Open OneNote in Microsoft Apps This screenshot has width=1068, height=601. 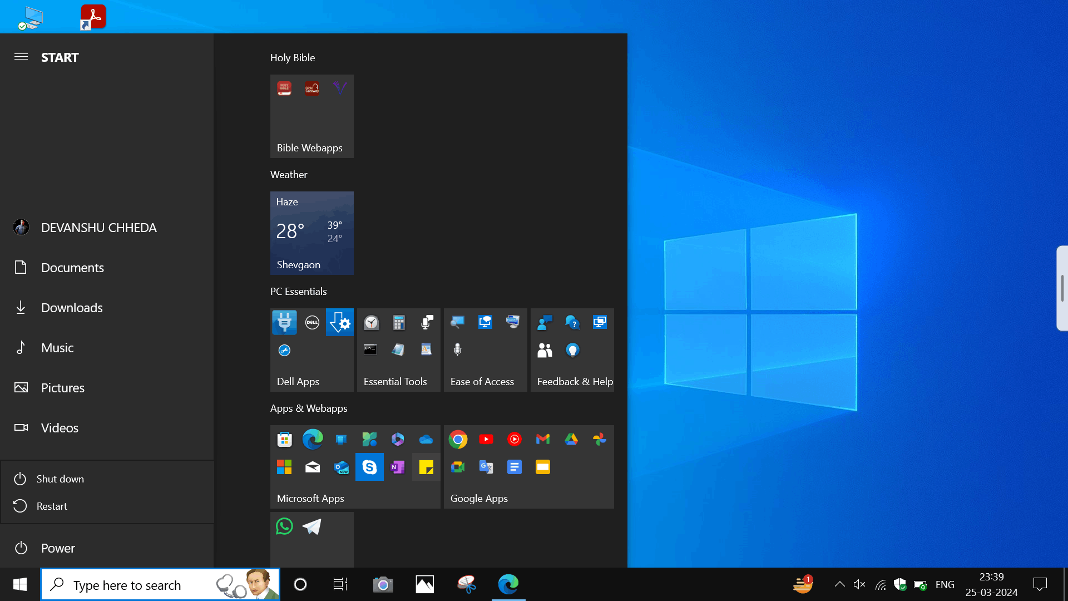pyautogui.click(x=398, y=467)
